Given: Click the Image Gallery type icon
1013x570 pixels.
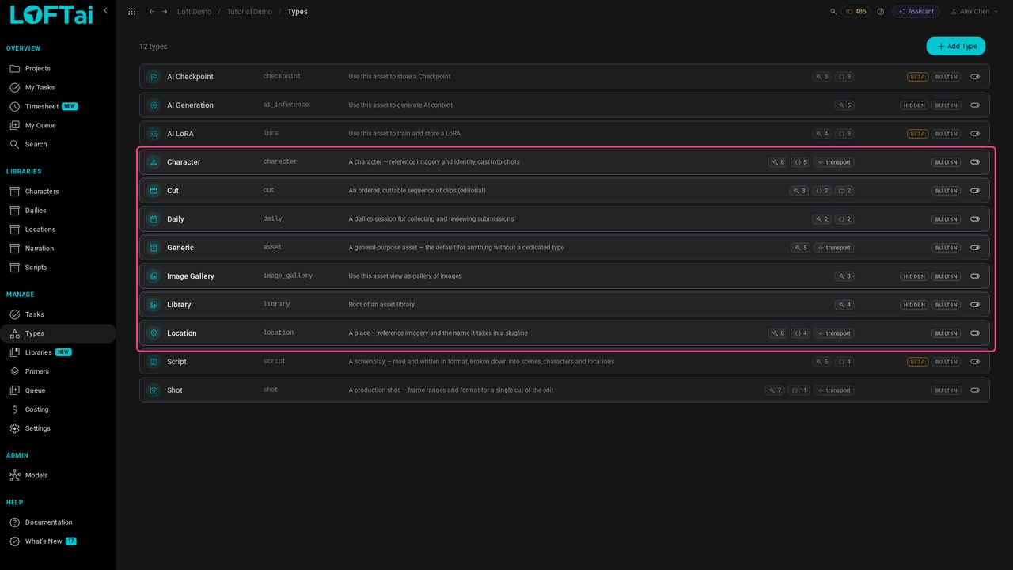Looking at the screenshot, I should 154,276.
